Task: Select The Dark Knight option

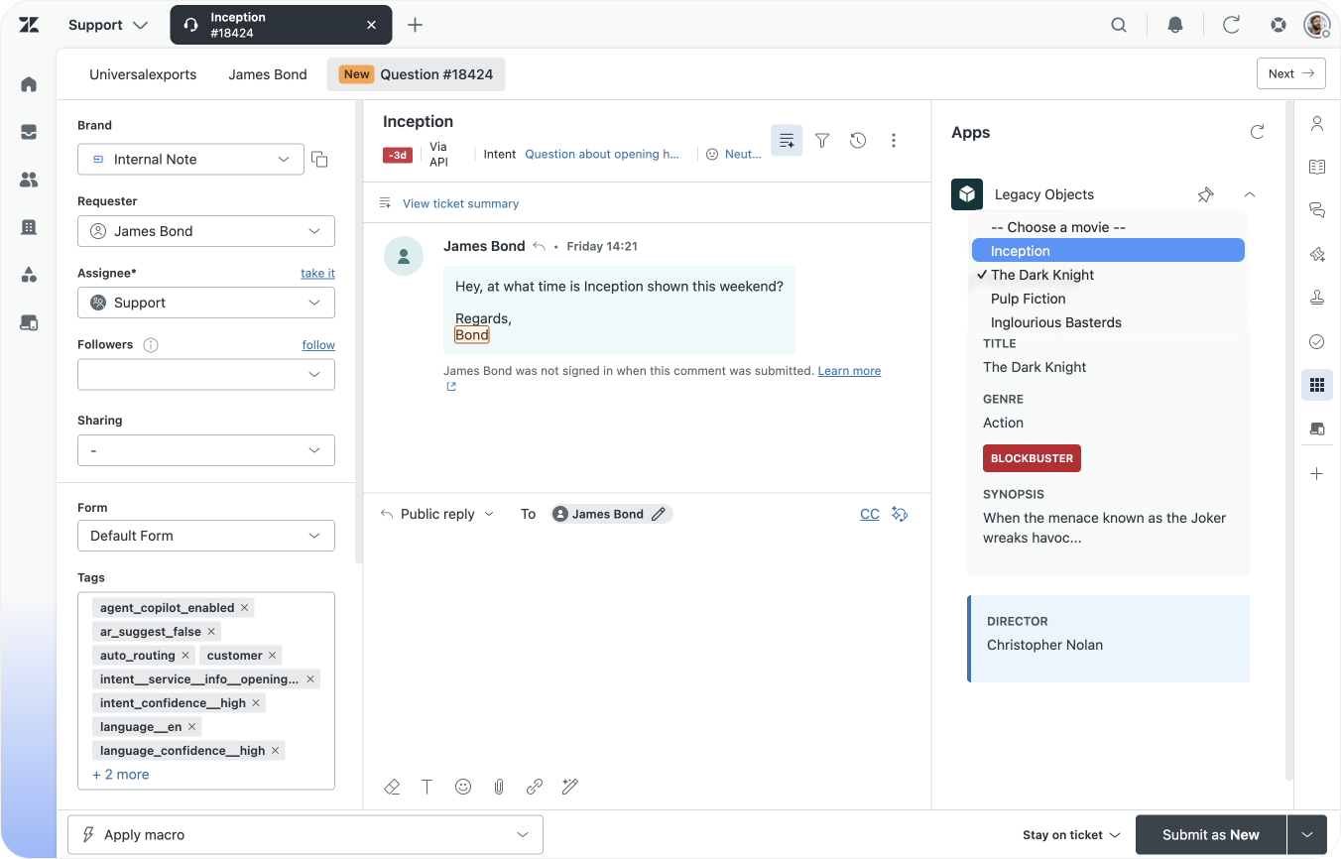Action: click(x=1108, y=275)
